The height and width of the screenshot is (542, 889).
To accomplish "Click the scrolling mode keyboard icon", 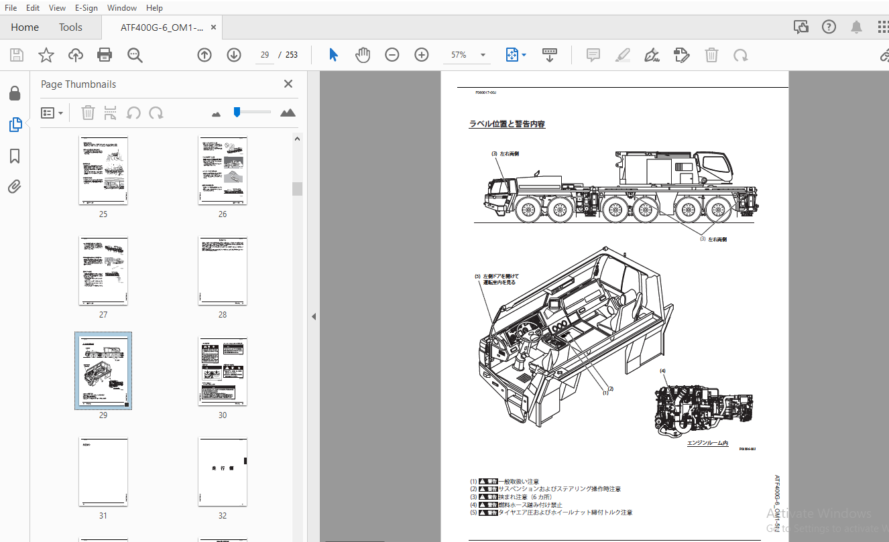I will pyautogui.click(x=550, y=55).
